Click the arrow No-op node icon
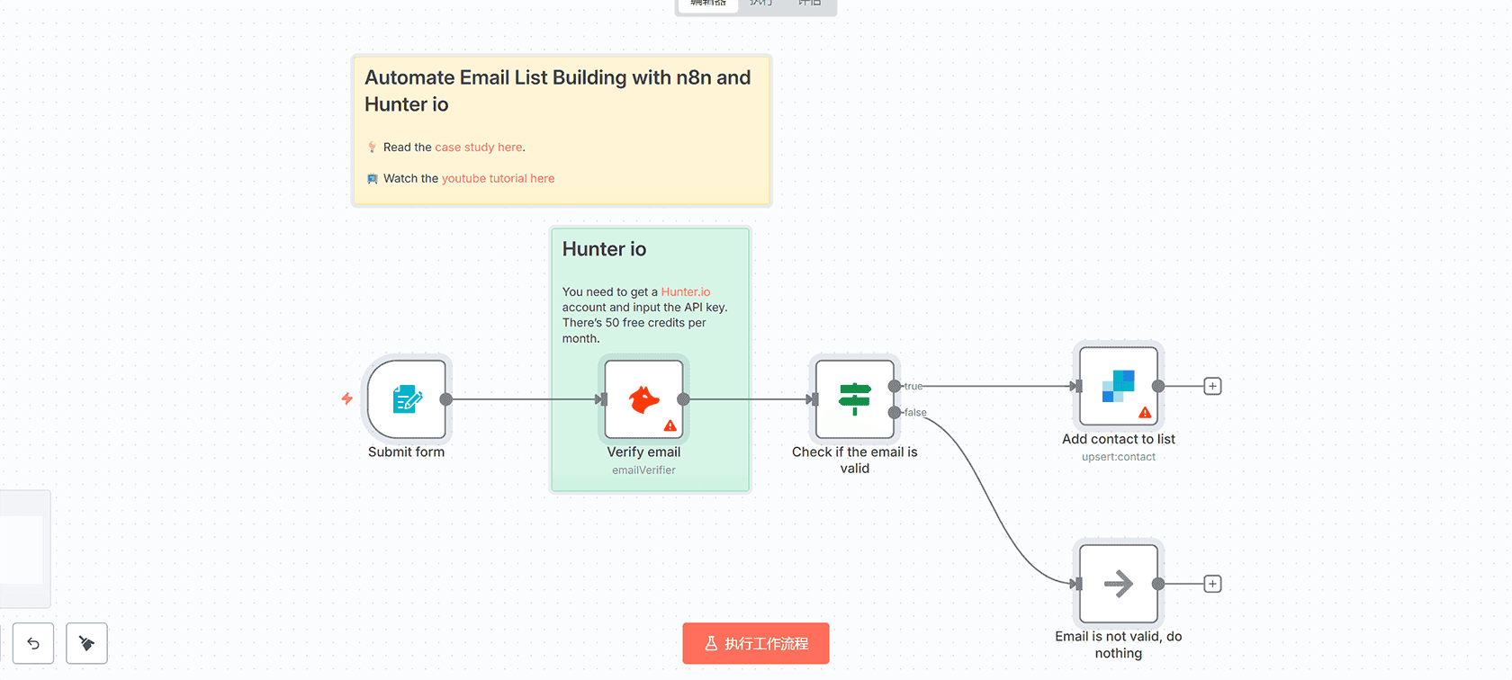1512x680 pixels. click(1118, 584)
